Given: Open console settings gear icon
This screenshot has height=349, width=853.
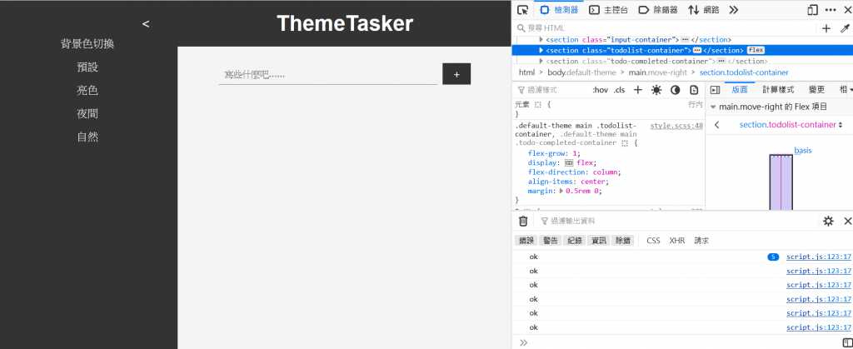Looking at the screenshot, I should click(828, 221).
